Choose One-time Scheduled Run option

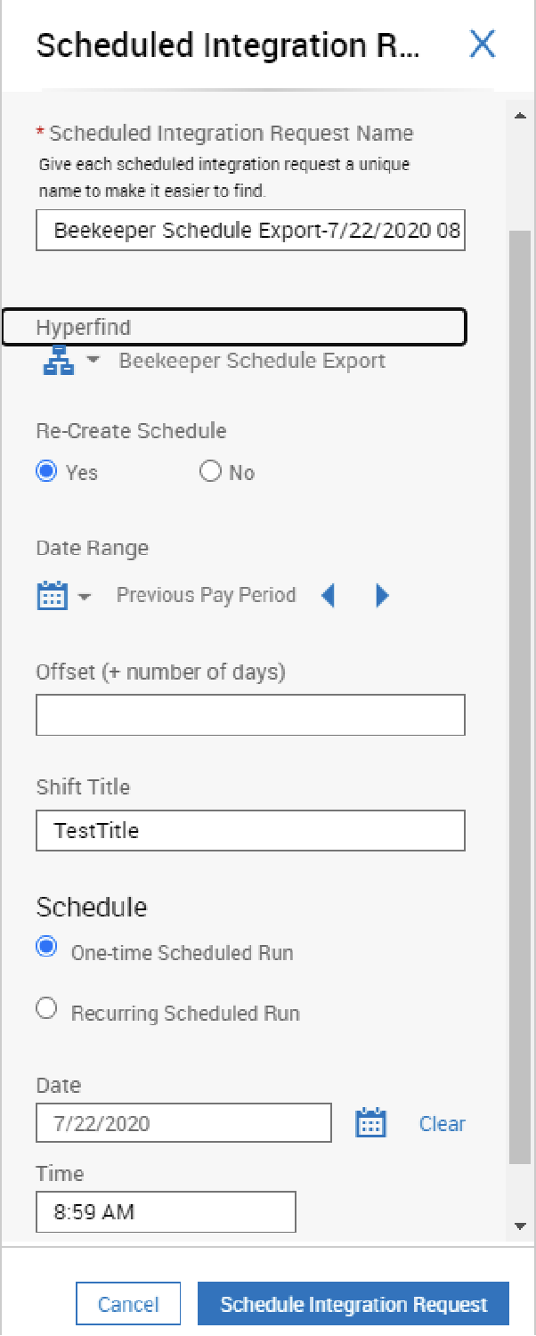[x=46, y=948]
